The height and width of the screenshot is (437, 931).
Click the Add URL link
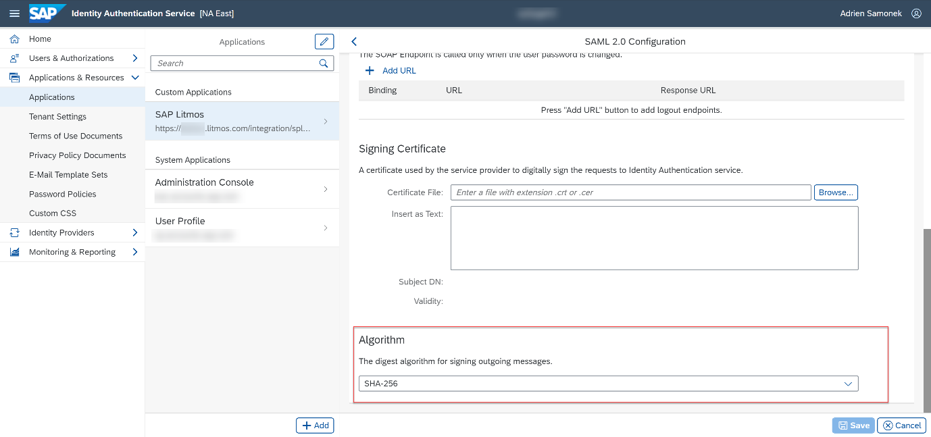(399, 71)
